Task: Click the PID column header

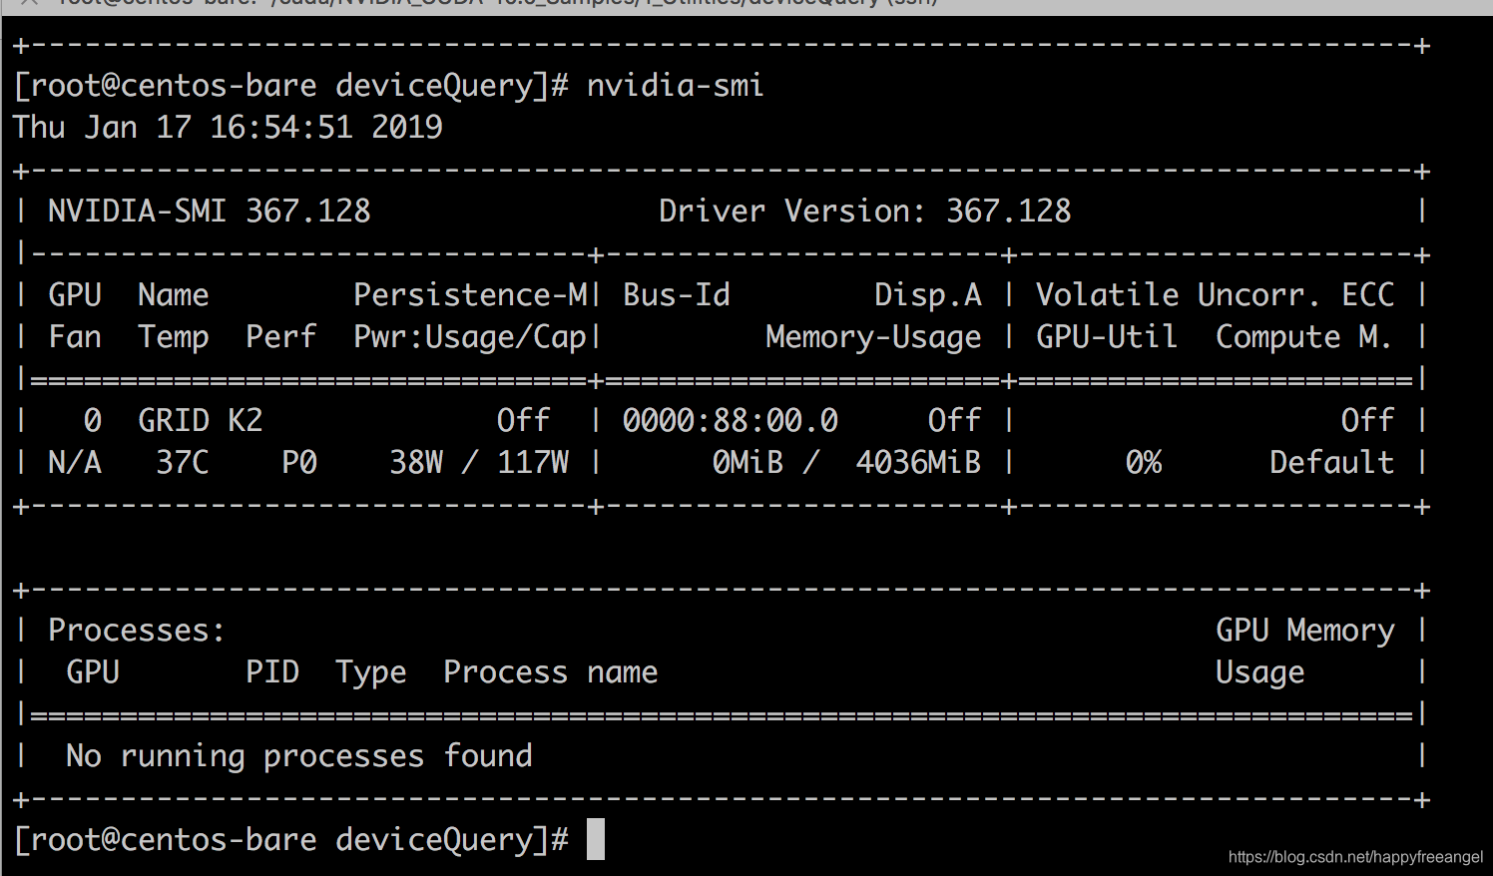Action: click(x=272, y=672)
